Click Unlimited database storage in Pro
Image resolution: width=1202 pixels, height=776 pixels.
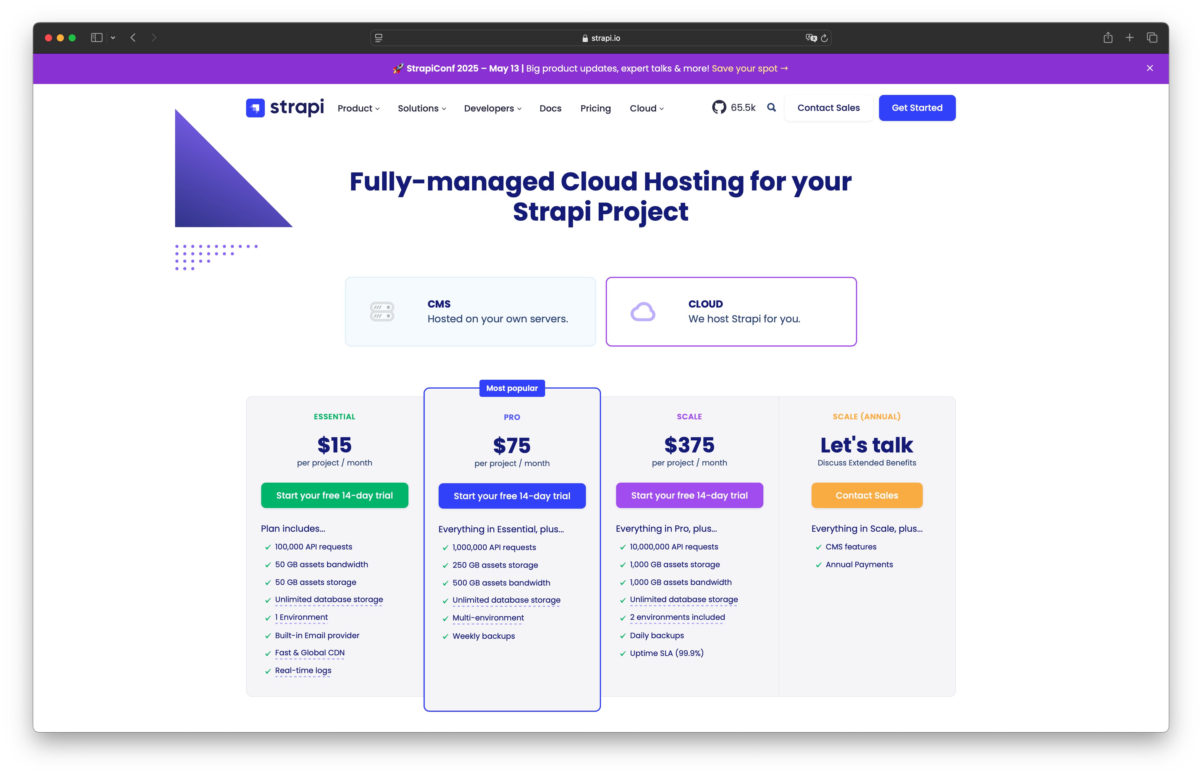click(507, 600)
